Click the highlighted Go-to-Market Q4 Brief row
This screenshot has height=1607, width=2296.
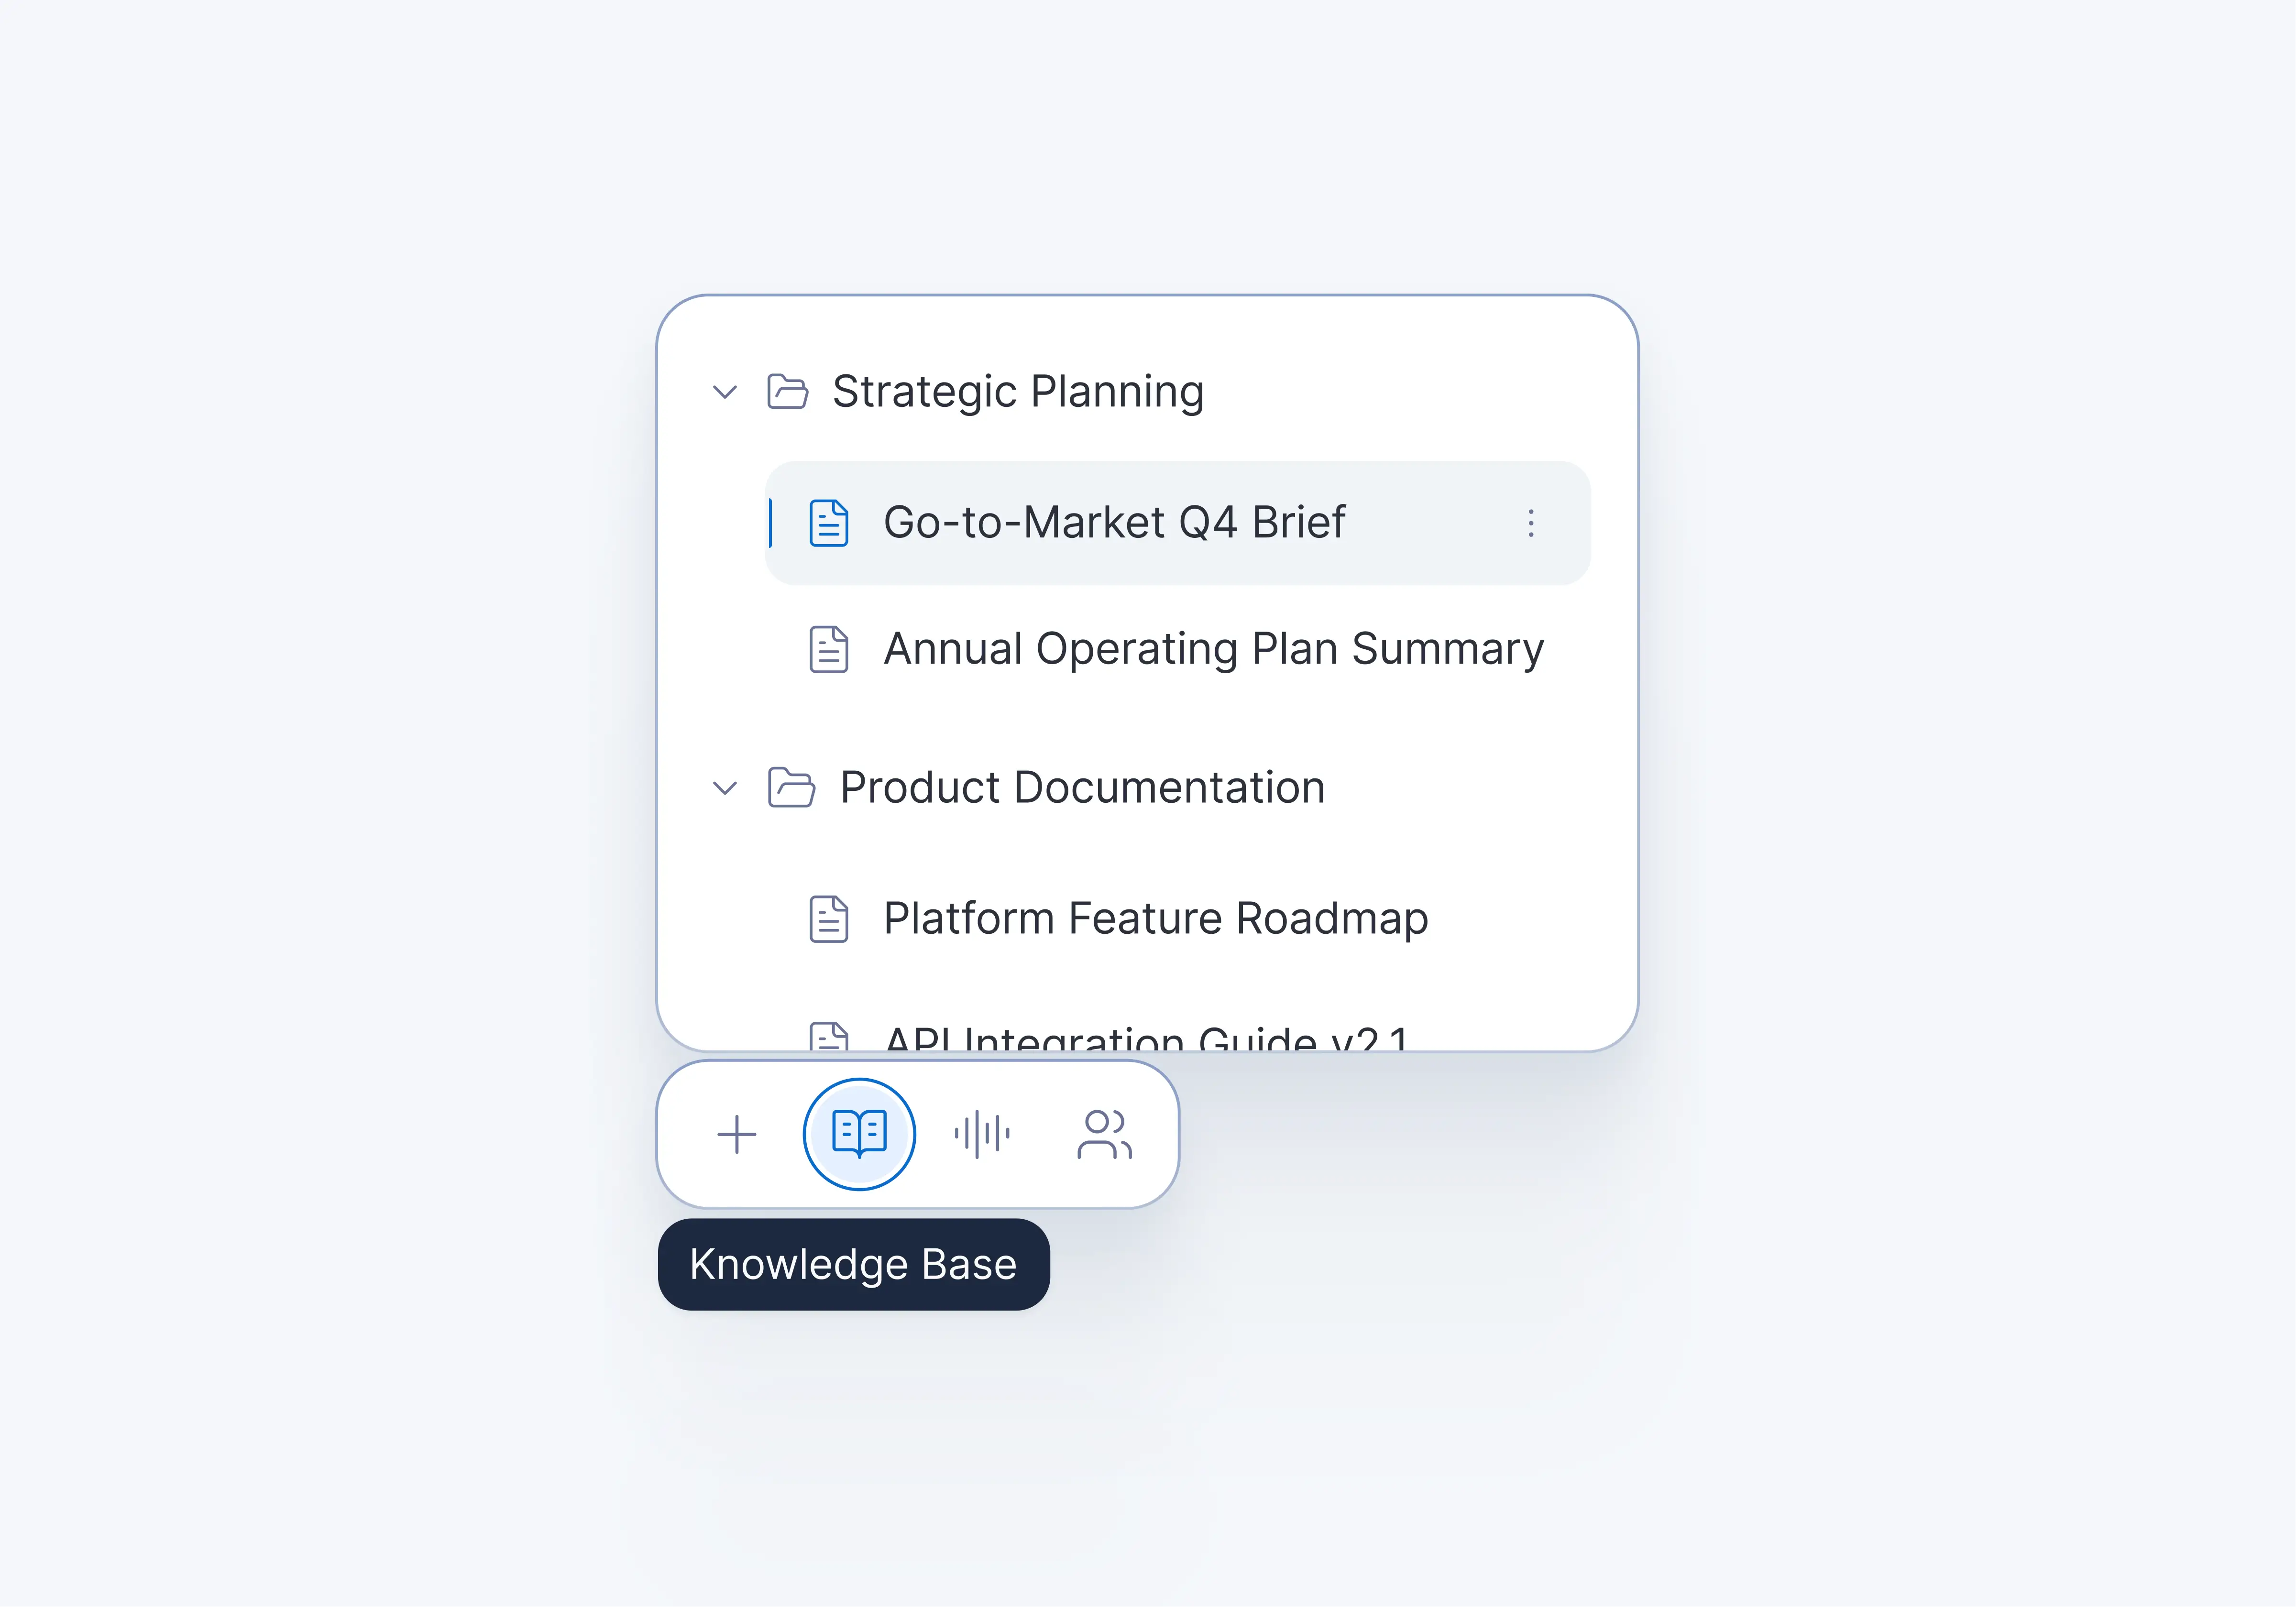(x=1114, y=522)
